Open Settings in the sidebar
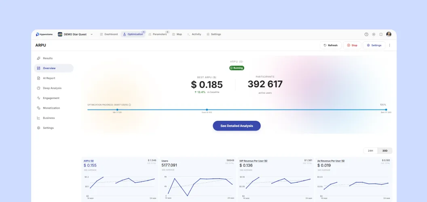This screenshot has height=202, width=427. [x=54, y=128]
